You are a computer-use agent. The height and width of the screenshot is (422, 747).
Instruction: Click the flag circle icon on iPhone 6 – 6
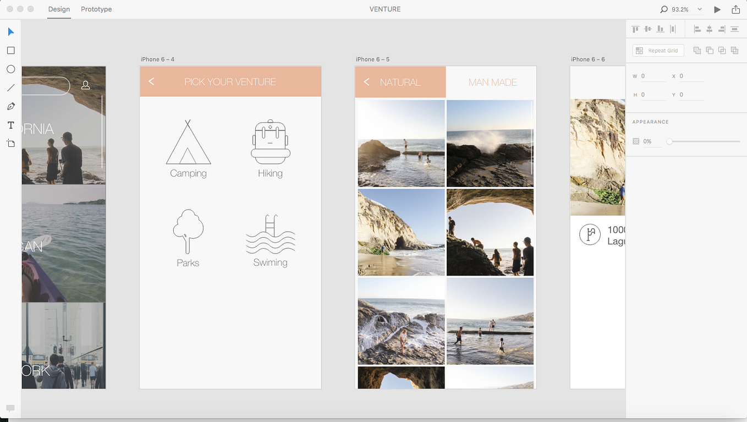pos(590,235)
